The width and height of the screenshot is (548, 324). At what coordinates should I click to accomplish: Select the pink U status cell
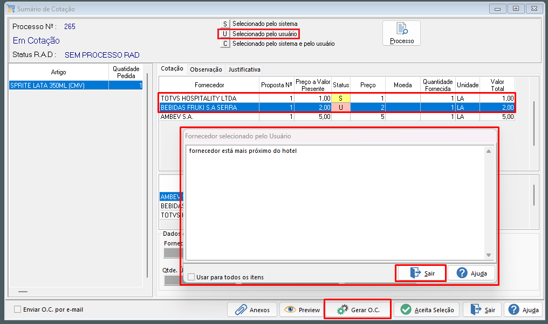[x=341, y=108]
